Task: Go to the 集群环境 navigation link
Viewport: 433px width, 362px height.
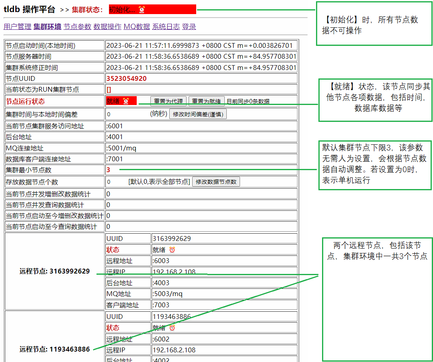Action: coord(47,27)
